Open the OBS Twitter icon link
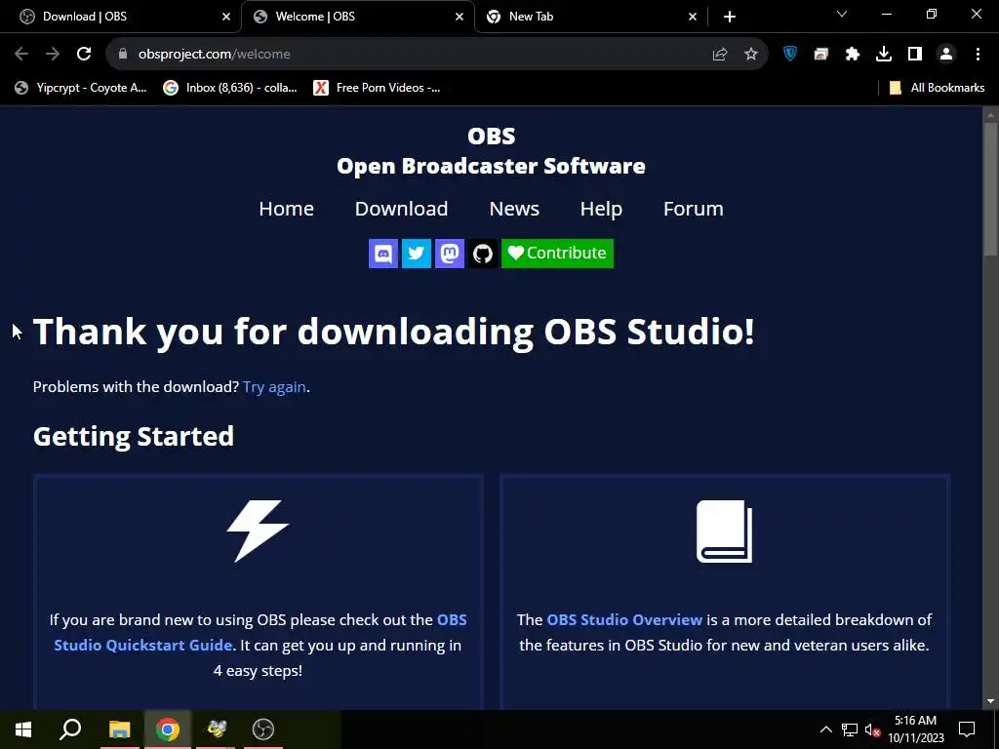 point(416,254)
